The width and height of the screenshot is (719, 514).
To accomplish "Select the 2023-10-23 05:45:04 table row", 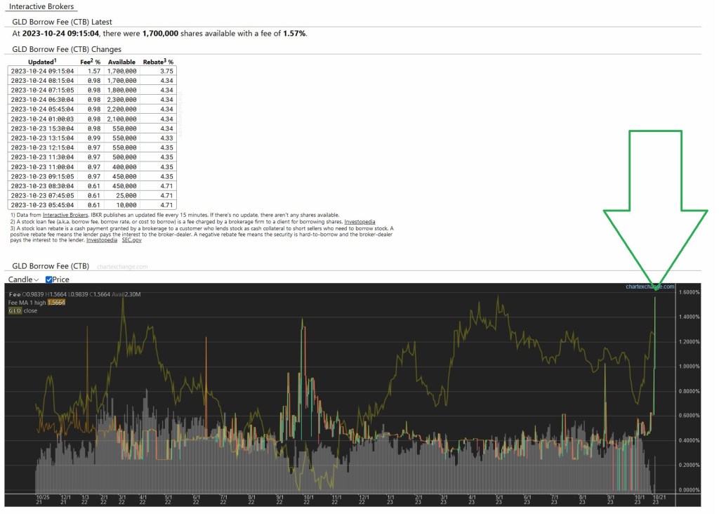I will coord(91,204).
